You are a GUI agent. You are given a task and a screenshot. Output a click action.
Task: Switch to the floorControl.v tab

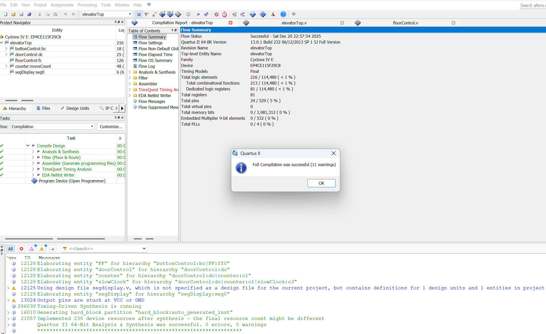(x=405, y=23)
